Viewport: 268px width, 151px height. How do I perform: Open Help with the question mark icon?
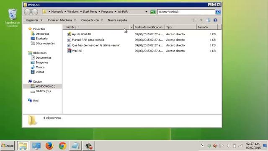click(215, 20)
